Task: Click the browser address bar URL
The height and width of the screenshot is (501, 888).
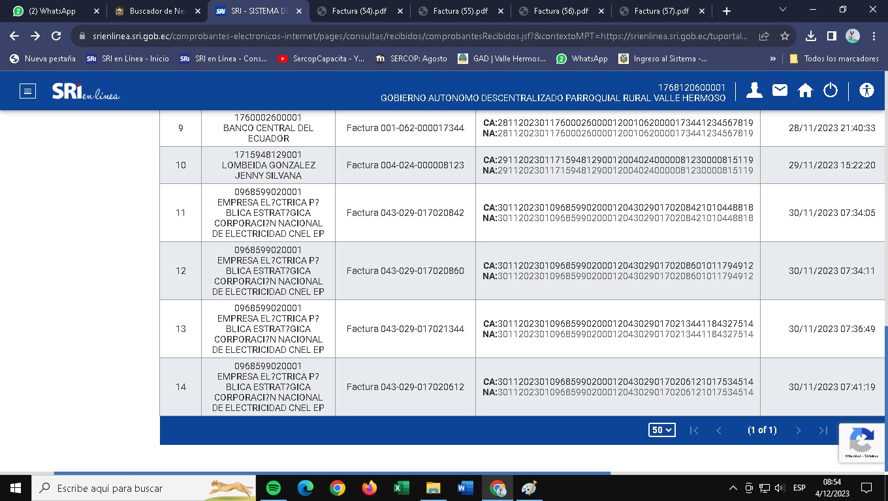Action: coord(418,37)
